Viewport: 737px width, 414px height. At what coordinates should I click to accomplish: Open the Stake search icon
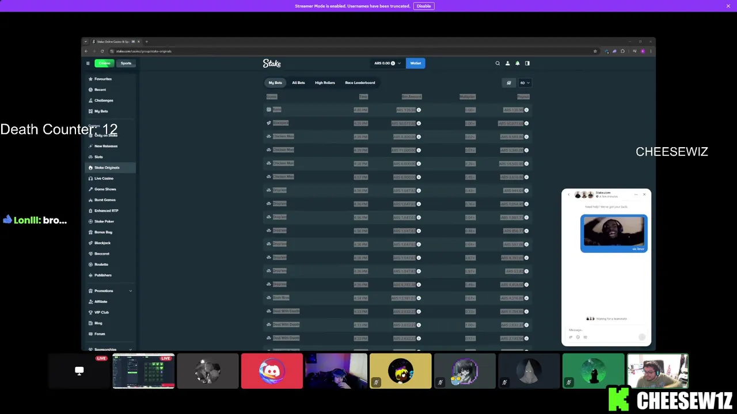[x=497, y=63]
